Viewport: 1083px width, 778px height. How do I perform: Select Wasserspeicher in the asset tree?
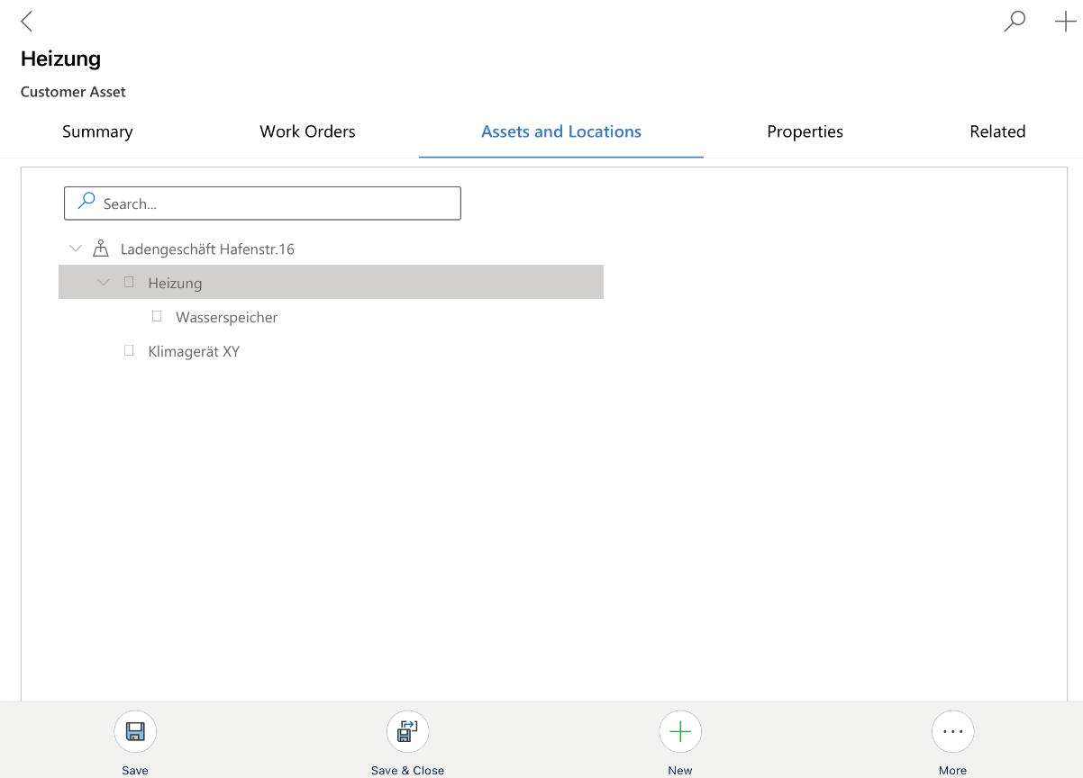226,317
